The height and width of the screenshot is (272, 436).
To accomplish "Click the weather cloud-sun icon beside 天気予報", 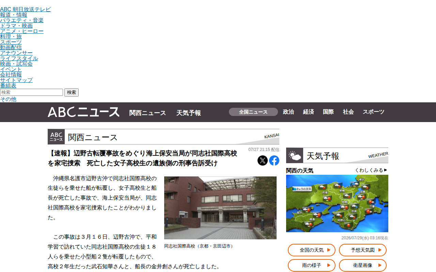I will (x=295, y=155).
